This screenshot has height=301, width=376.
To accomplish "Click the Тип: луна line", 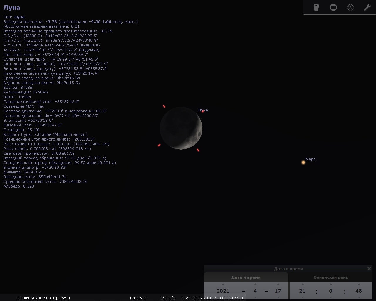I will 14,17.
